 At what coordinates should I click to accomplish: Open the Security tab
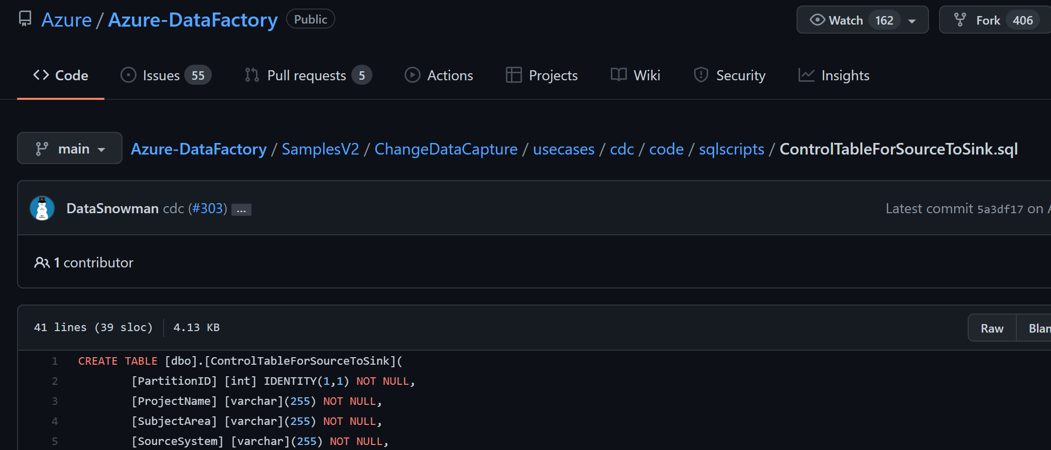click(730, 75)
